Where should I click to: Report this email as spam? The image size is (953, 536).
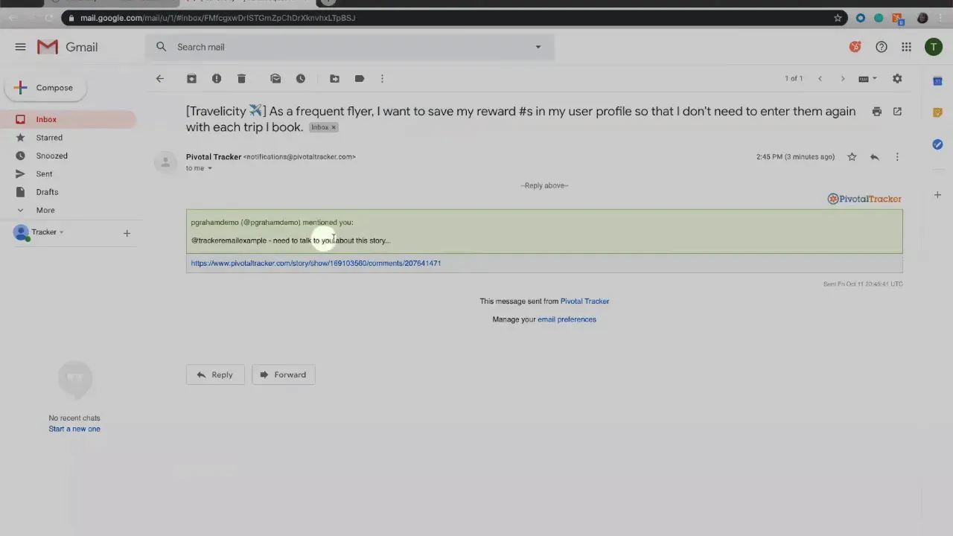pos(217,78)
